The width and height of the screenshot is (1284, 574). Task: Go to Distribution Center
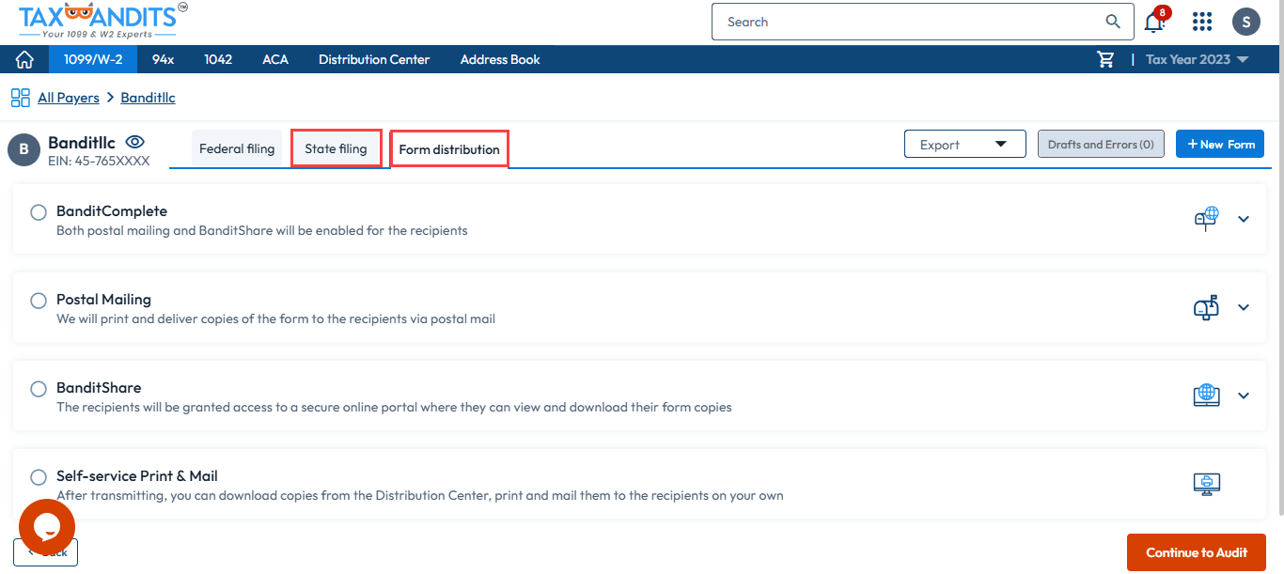[374, 59]
